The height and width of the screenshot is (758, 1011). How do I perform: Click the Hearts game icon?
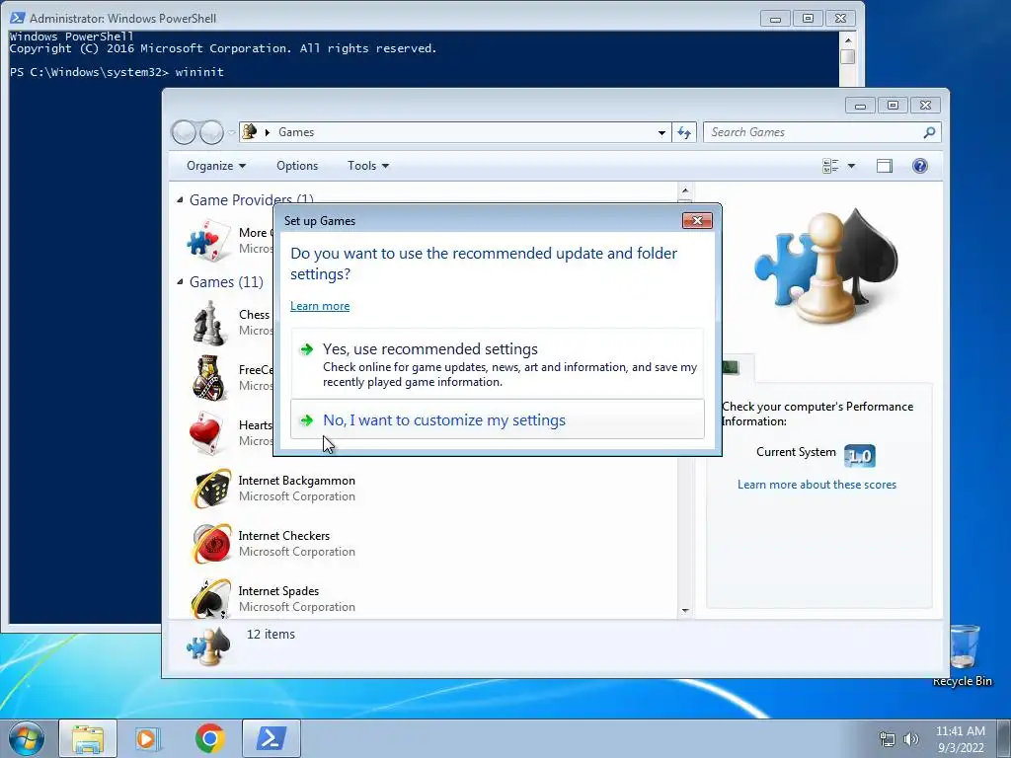(207, 433)
